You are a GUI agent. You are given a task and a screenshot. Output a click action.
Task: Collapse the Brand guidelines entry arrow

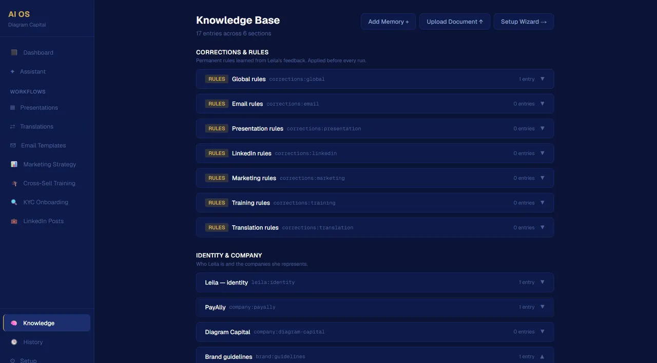(542, 356)
